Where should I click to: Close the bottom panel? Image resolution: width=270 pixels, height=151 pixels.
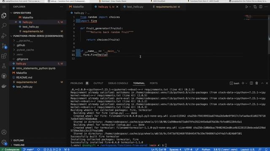pos(267,83)
